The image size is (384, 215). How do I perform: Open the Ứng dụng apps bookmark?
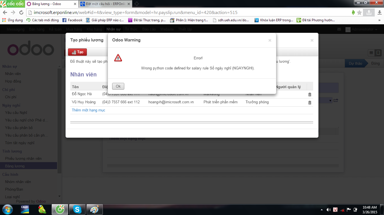(x=12, y=20)
